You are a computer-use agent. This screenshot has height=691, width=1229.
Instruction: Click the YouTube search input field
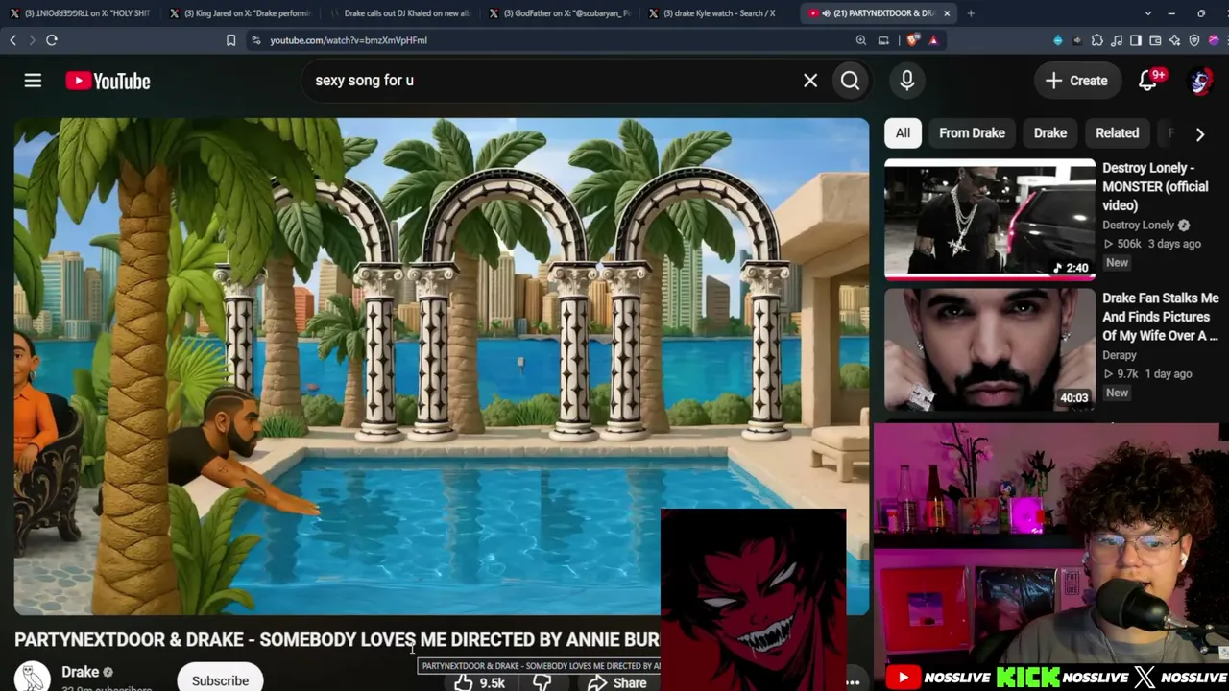(555, 81)
